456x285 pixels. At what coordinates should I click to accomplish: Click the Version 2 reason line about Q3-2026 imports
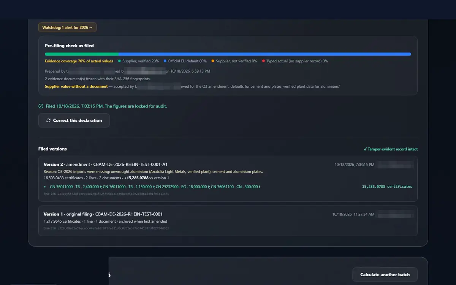pos(153,172)
